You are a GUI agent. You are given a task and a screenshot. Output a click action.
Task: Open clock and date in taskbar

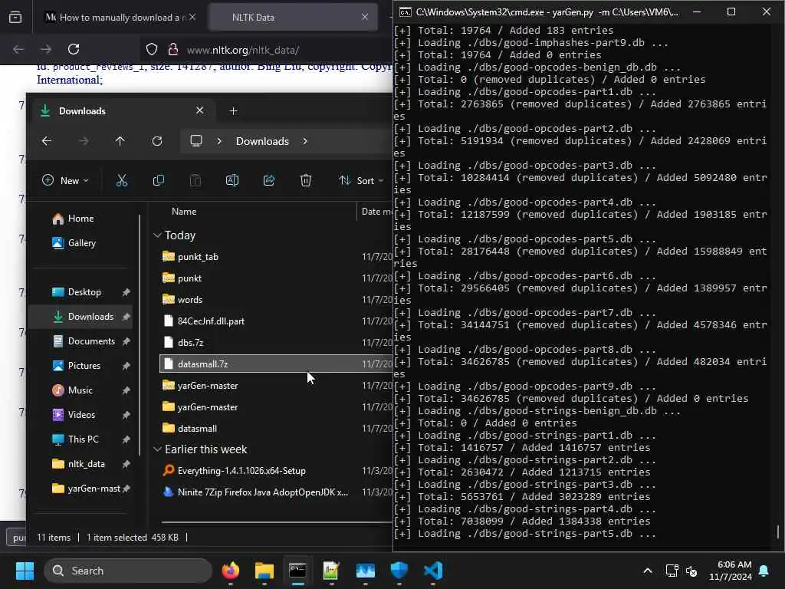point(731,571)
